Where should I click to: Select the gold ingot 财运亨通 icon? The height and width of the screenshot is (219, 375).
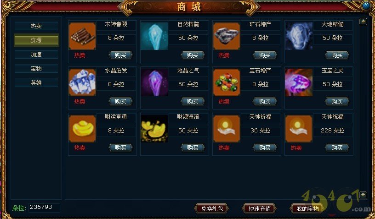pyautogui.click(x=82, y=129)
